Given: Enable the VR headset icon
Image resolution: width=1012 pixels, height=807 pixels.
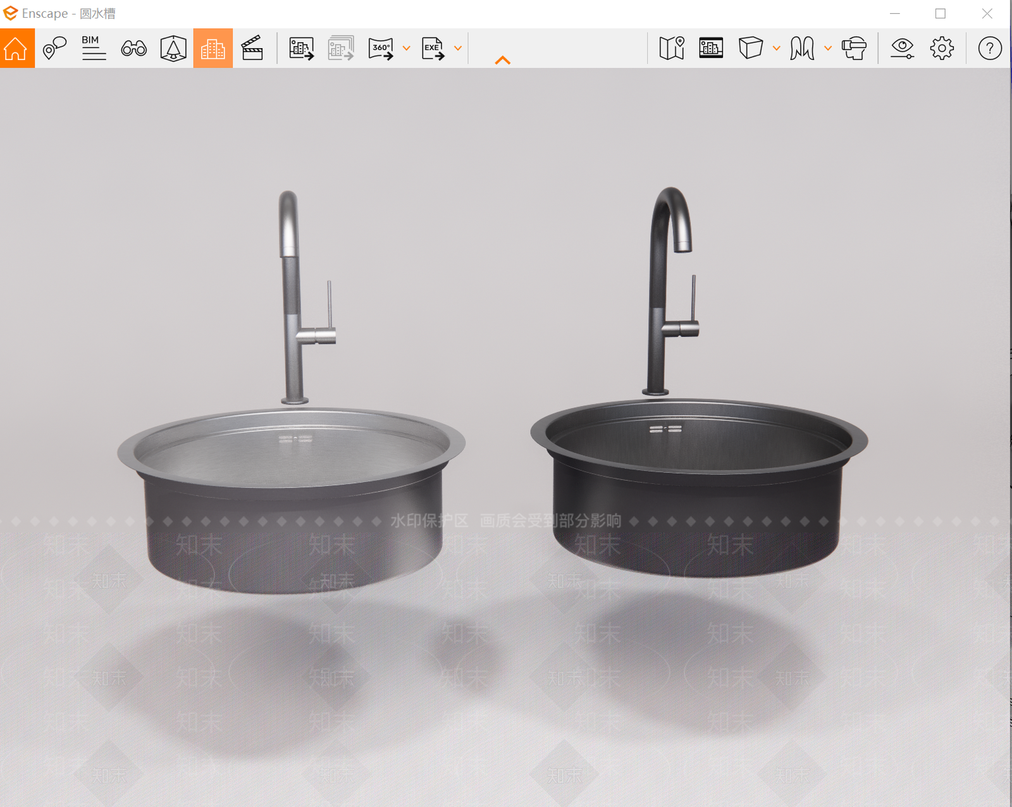Looking at the screenshot, I should 855,48.
